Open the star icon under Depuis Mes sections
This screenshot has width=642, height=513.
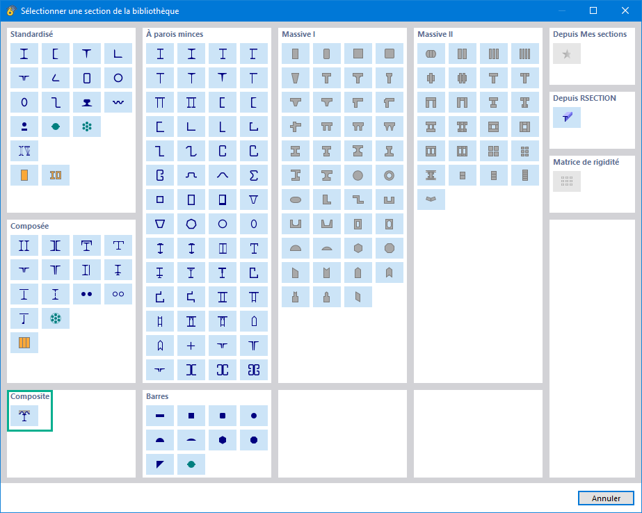click(567, 54)
